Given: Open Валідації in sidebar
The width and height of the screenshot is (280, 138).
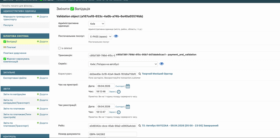Looking at the screenshot, I should 10,41.
